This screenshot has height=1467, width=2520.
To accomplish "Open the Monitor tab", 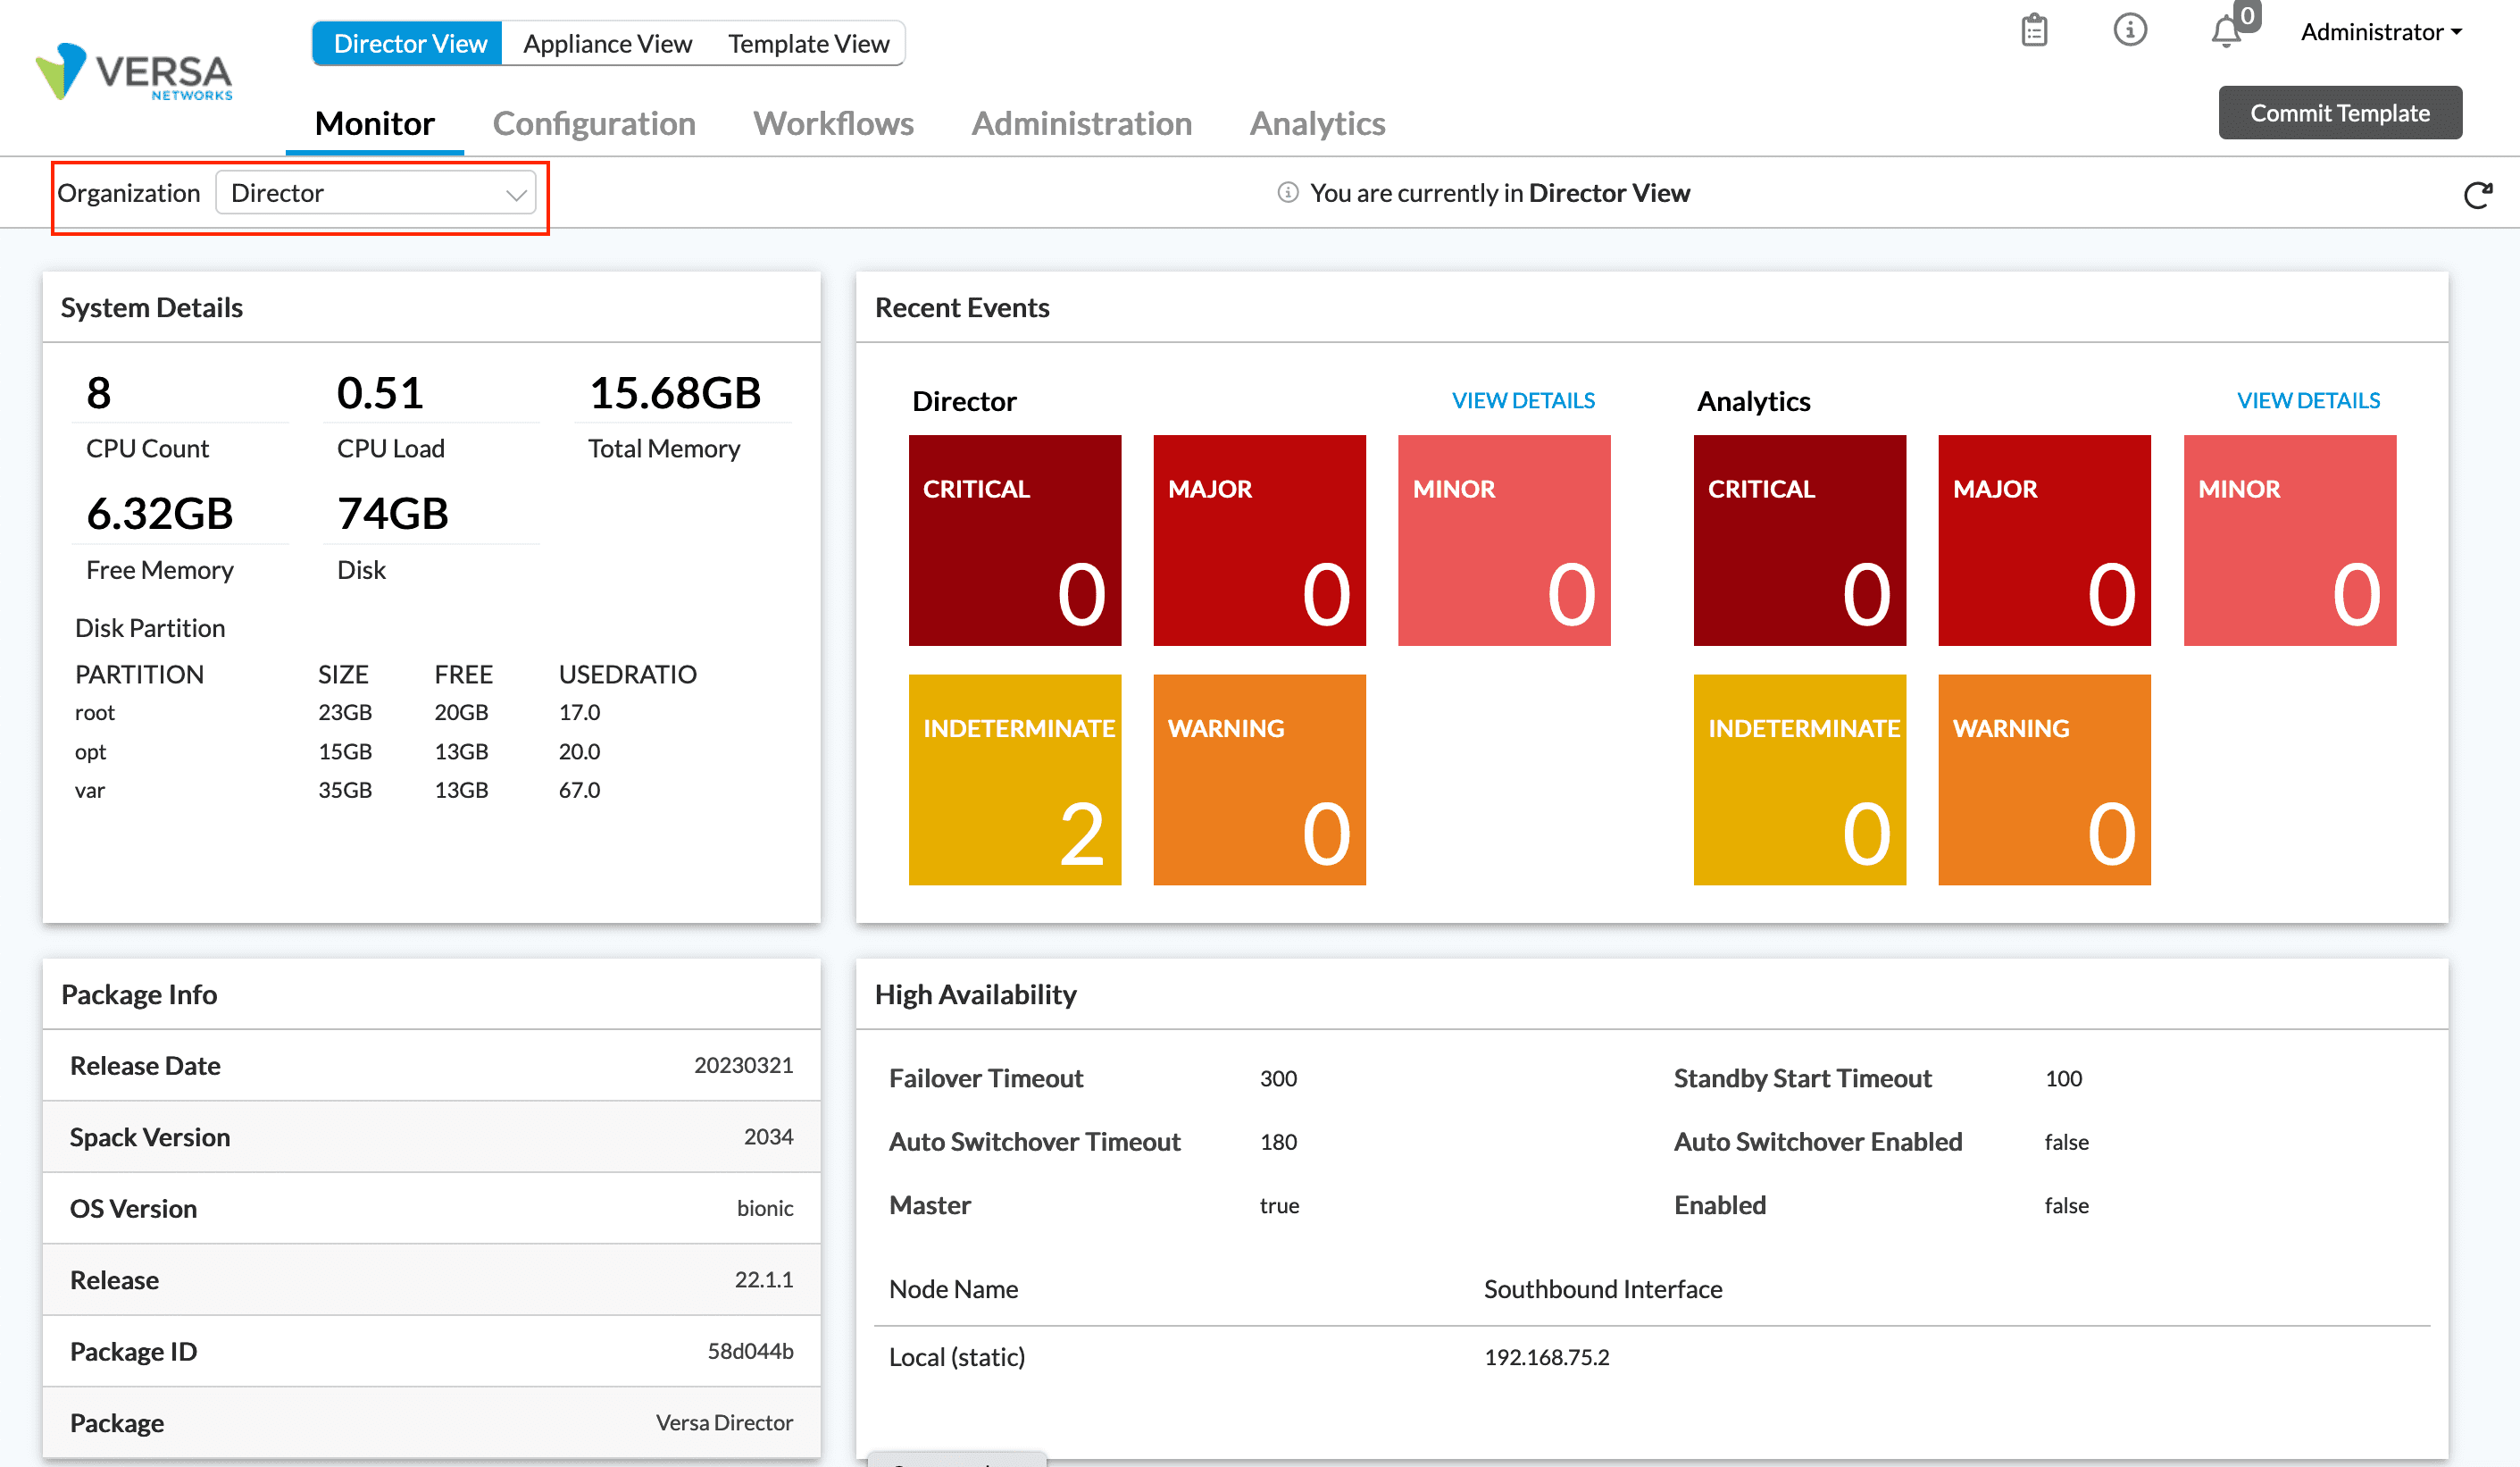I will 375,123.
